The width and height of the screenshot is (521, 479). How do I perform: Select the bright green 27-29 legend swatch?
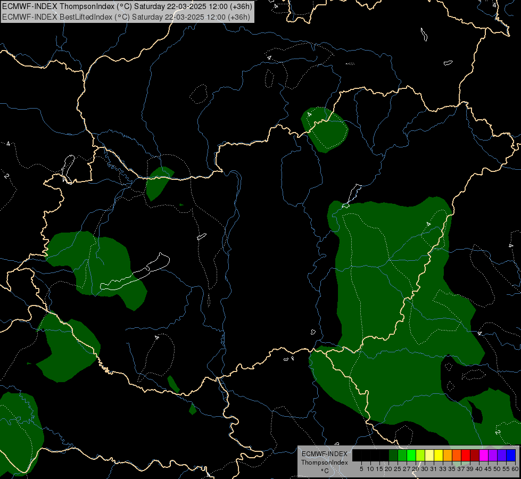pyautogui.click(x=411, y=455)
